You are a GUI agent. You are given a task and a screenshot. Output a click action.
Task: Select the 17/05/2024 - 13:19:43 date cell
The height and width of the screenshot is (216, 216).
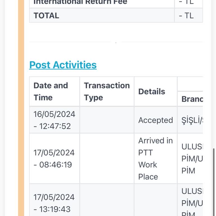(x=54, y=203)
